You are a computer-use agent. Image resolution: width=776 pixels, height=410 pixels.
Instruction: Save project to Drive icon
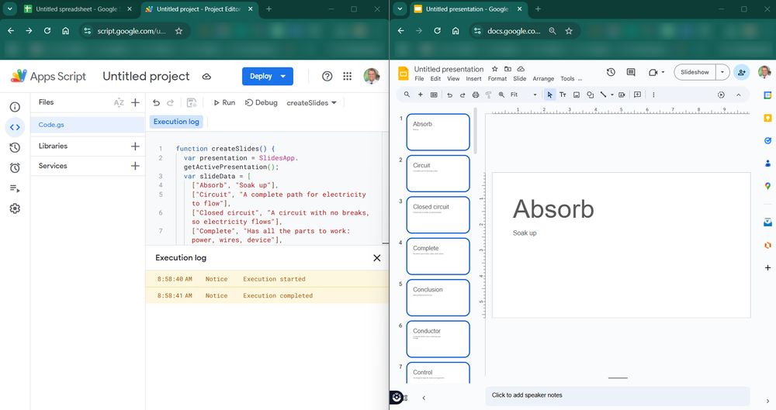coord(192,102)
